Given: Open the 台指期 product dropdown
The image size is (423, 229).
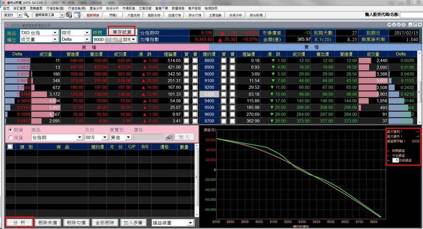Looking at the screenshot, I should coord(79,138).
